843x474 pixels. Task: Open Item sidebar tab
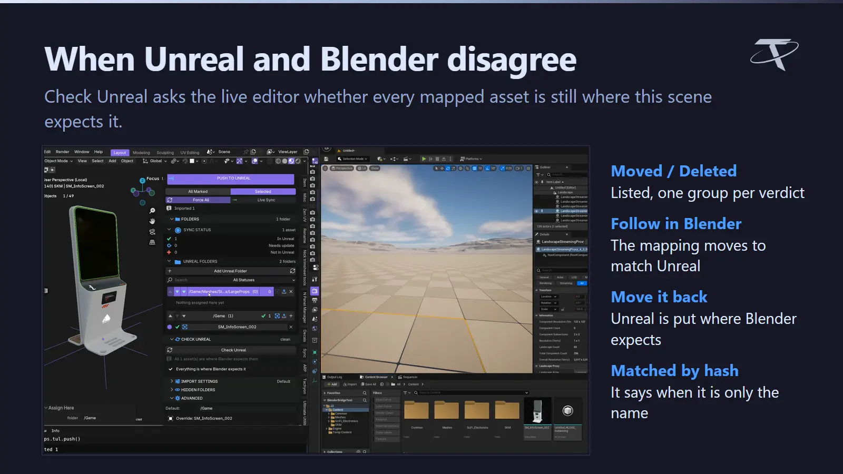point(305,182)
